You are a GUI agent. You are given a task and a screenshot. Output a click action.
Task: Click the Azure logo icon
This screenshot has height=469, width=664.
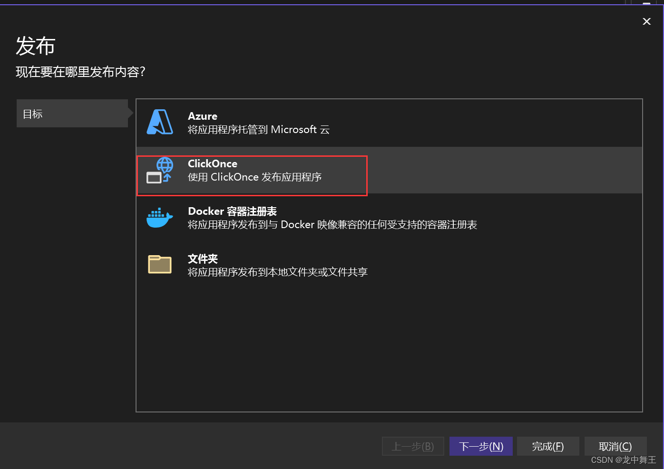tap(160, 122)
